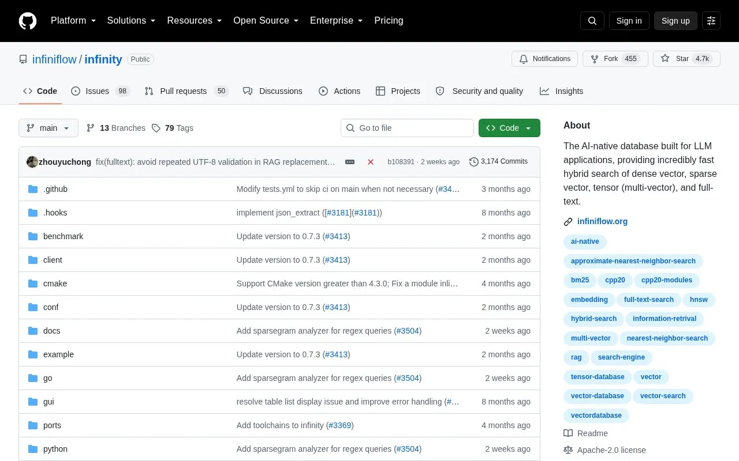
Task: Switch to the Discussions tab
Action: (x=273, y=91)
